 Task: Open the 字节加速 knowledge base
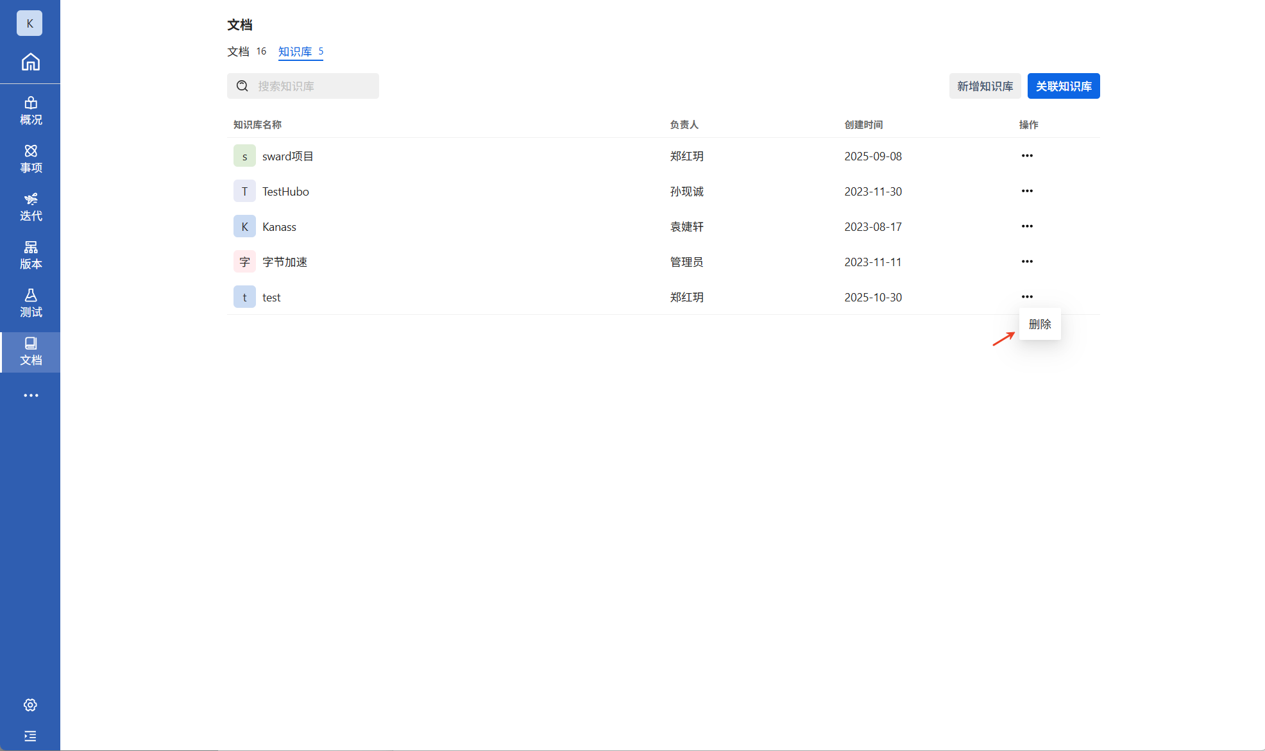click(284, 262)
